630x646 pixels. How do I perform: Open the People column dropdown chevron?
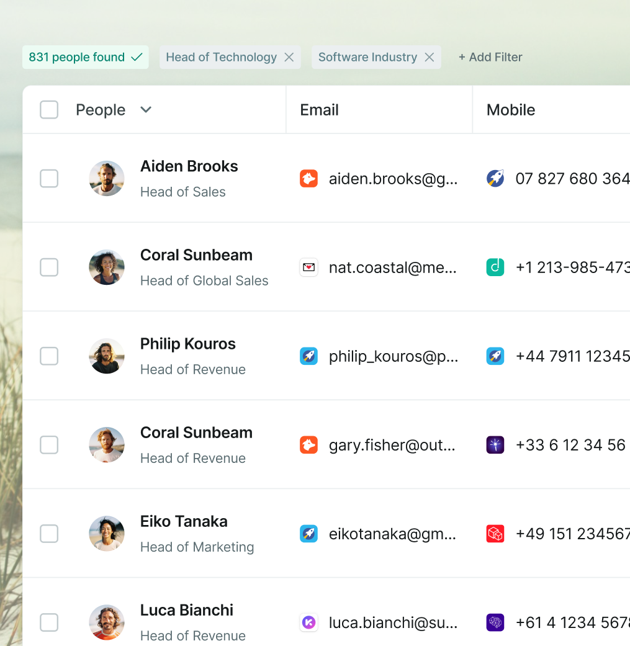tap(146, 110)
